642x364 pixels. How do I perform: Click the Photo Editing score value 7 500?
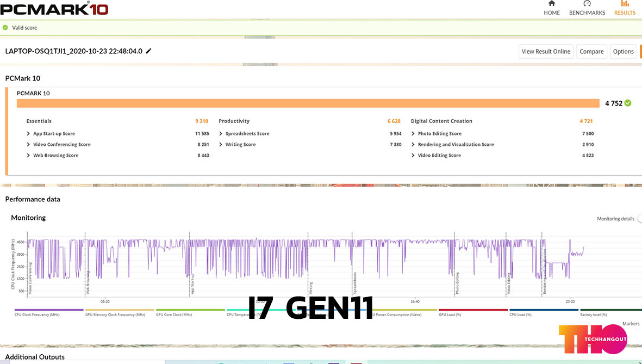588,134
